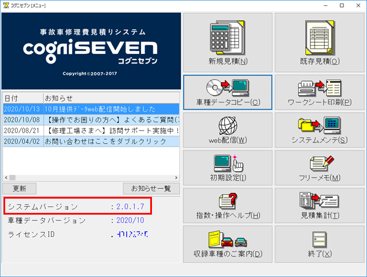The width and height of the screenshot is (367, 277).
Task: Click the お知らせ column header
Action: tap(111, 98)
